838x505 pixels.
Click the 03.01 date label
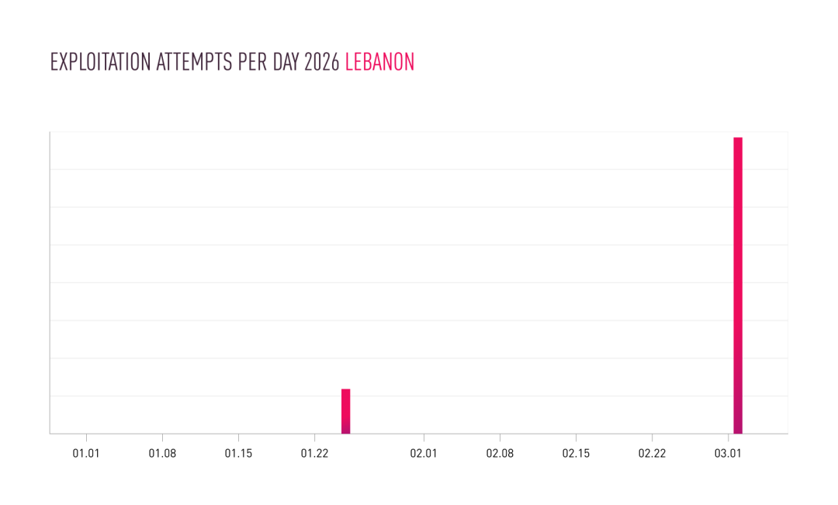click(728, 453)
